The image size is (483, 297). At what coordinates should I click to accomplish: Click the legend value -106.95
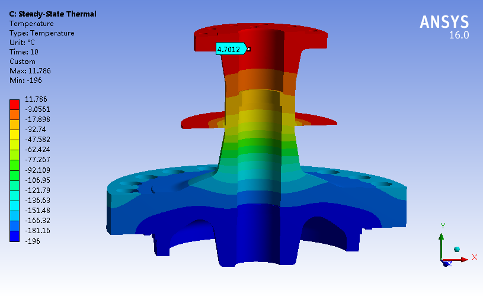(37, 180)
